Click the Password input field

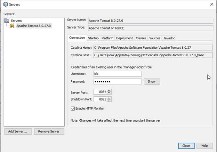[x=118, y=81]
